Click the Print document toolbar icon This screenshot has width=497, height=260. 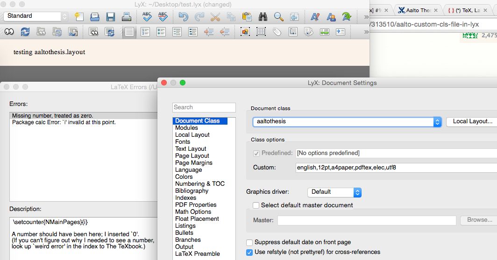click(127, 16)
